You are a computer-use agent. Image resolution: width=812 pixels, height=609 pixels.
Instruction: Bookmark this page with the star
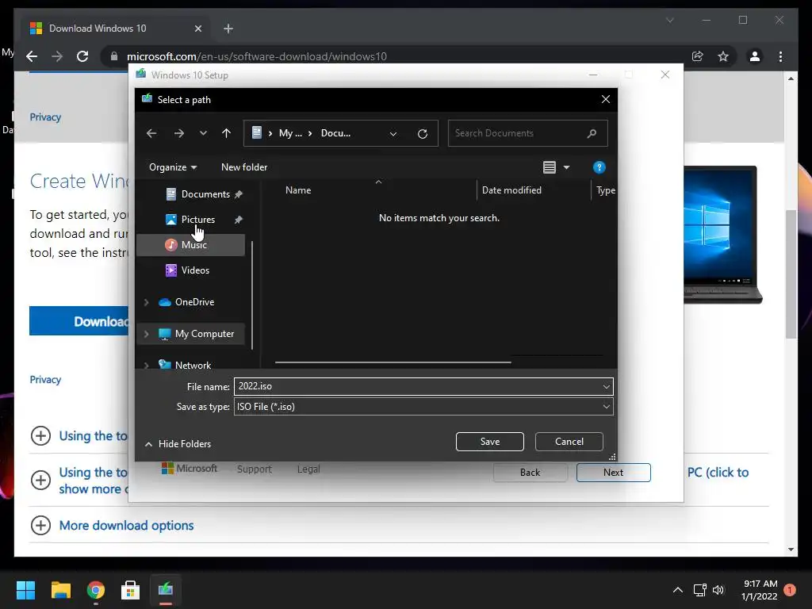[723, 56]
